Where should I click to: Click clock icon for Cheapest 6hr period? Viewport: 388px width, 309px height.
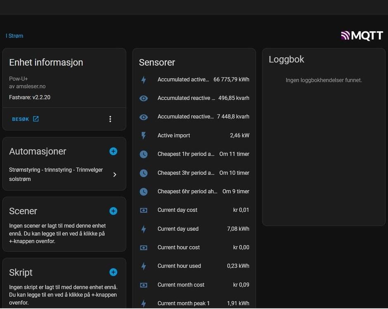click(x=144, y=192)
